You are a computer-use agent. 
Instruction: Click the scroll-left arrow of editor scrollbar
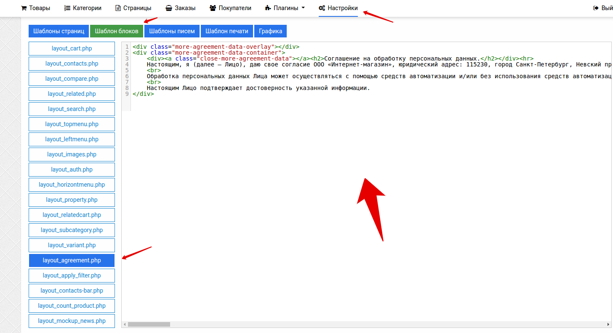124,324
